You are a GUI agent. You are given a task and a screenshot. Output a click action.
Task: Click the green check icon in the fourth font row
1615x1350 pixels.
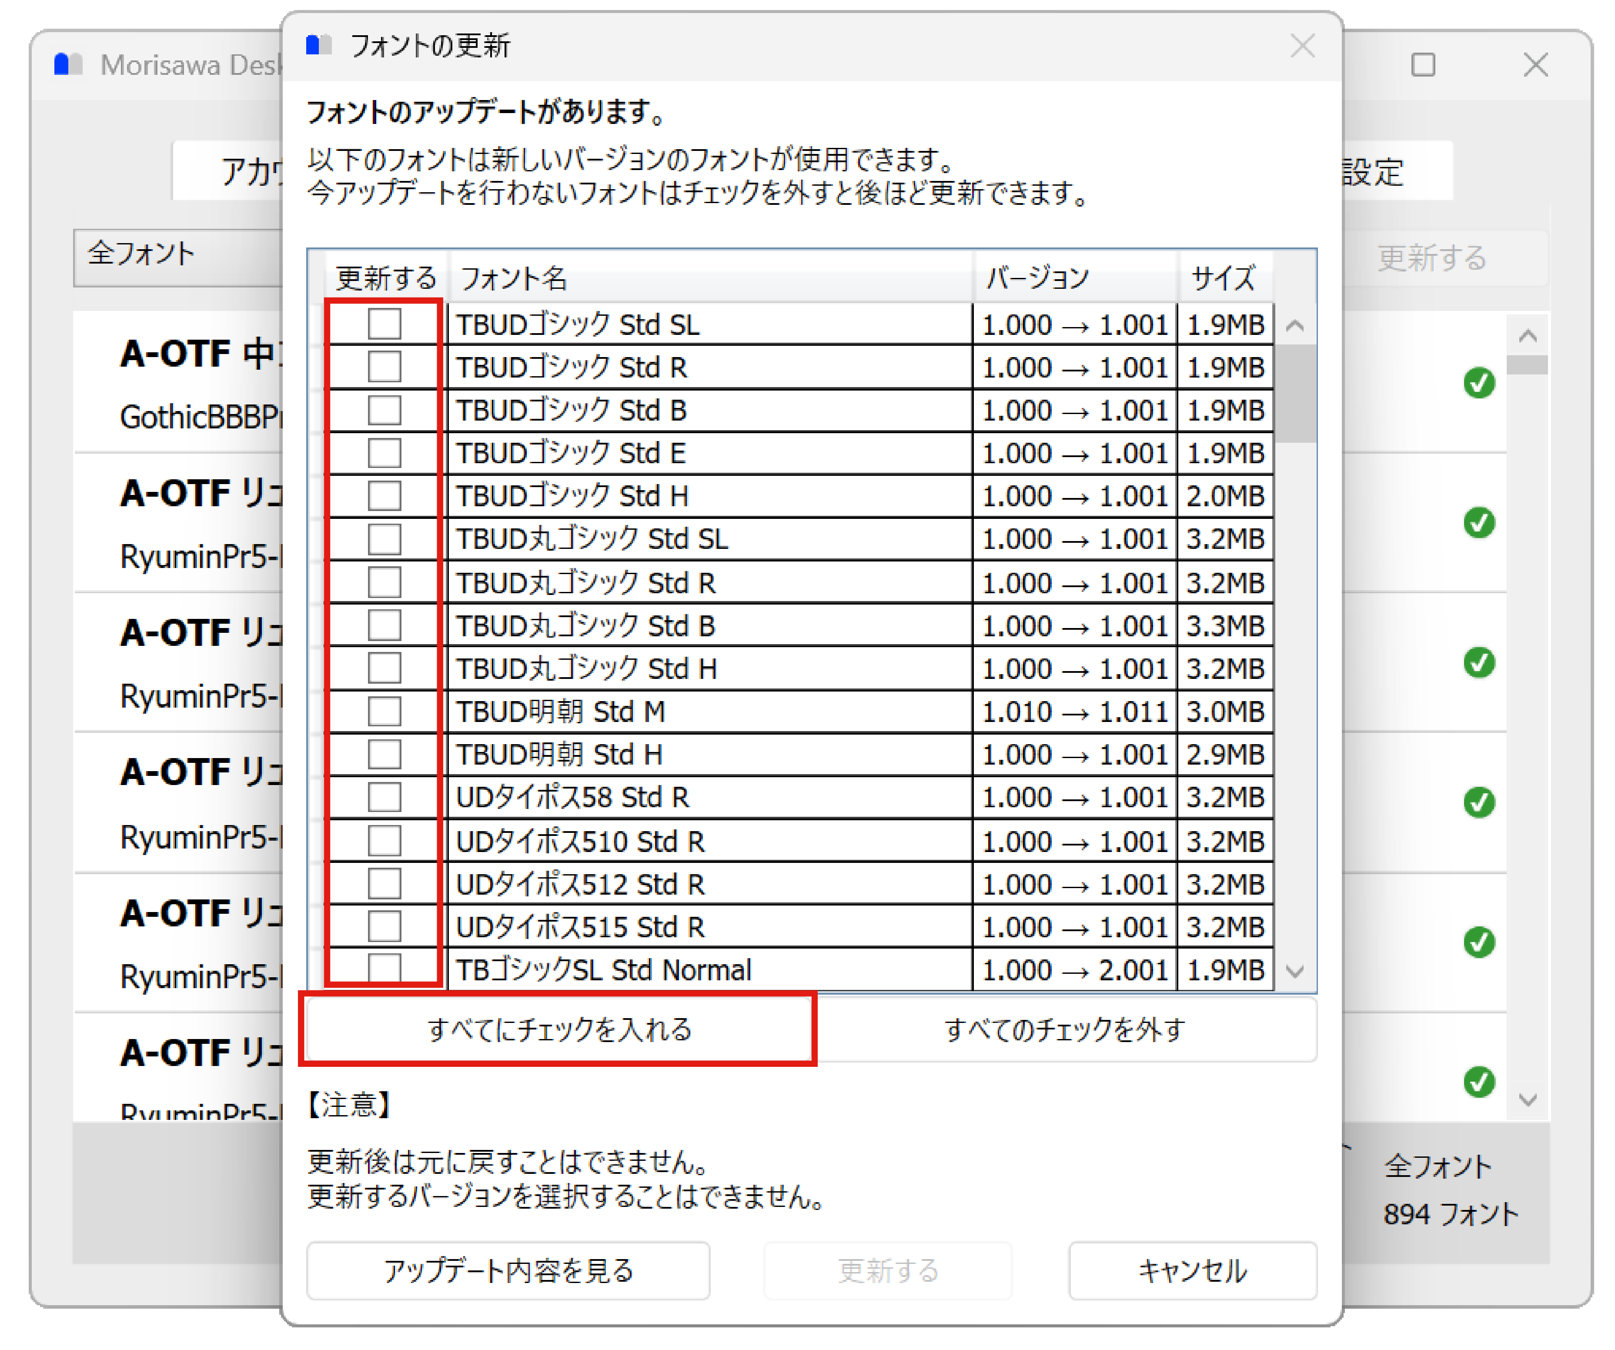(1479, 802)
